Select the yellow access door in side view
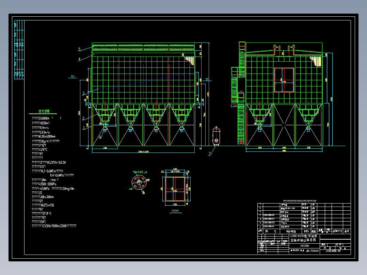Screen dimensions: 367x275 coord(284,80)
